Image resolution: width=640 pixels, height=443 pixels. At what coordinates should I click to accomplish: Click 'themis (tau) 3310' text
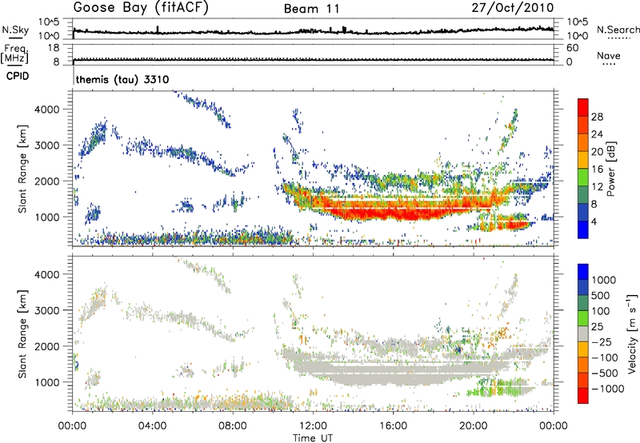point(122,79)
